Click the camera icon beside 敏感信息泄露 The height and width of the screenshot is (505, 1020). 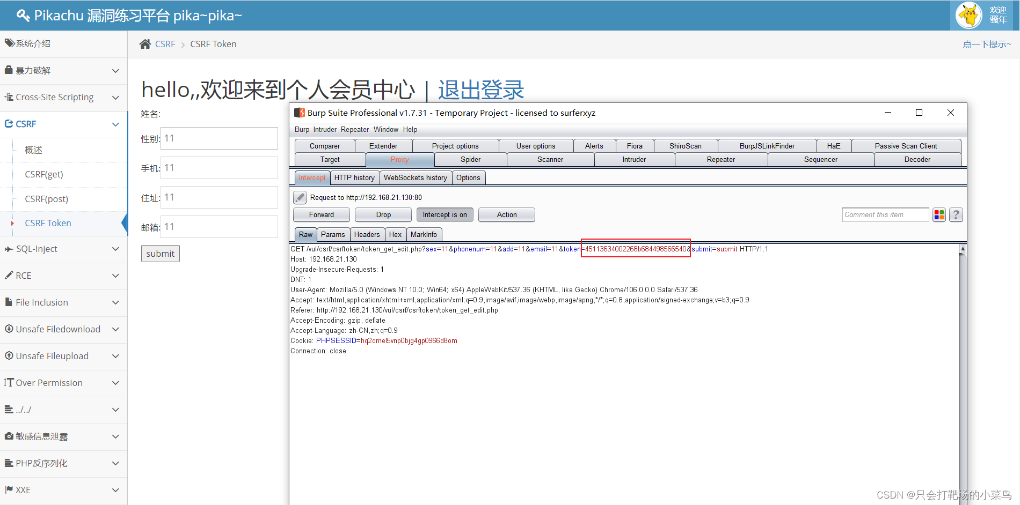pos(9,436)
